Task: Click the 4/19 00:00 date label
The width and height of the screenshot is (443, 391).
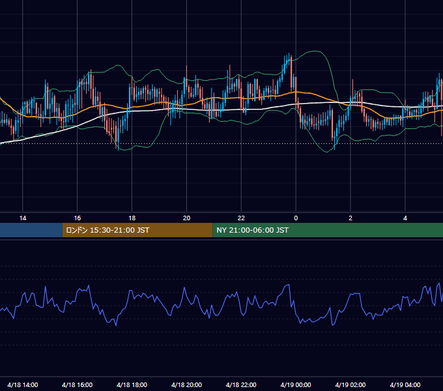Action: [296, 384]
